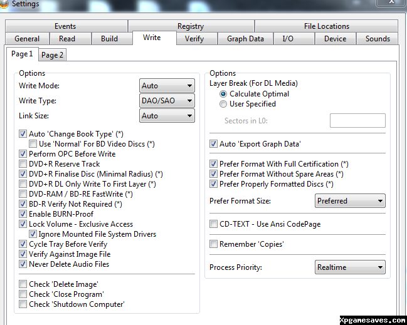Expand the Write Type DAO/SAO dropdown
This screenshot has height=325, width=407.
[167, 101]
